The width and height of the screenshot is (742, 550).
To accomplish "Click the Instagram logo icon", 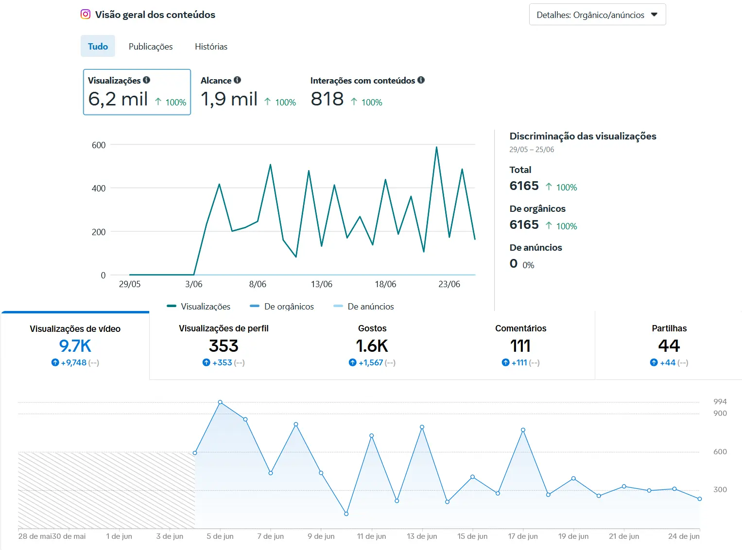I will [x=86, y=14].
